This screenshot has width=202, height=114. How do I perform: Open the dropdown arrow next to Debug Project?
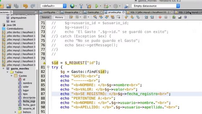[110, 6]
